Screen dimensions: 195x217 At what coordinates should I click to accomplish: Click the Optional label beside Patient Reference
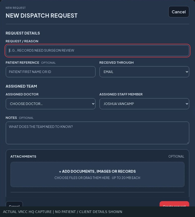click(48, 63)
